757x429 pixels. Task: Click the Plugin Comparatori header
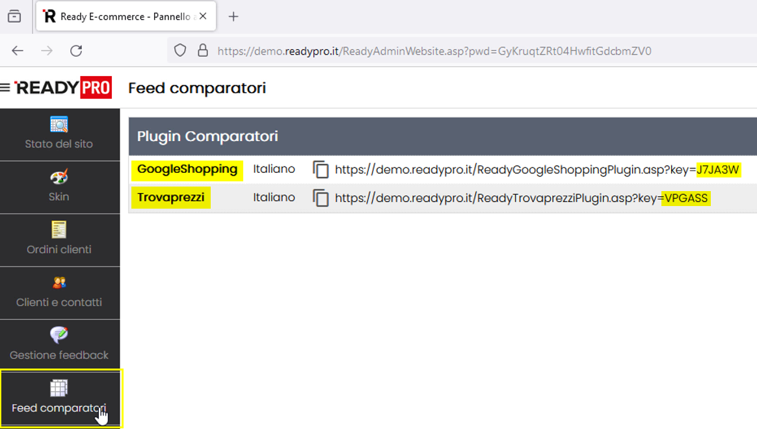tap(207, 136)
